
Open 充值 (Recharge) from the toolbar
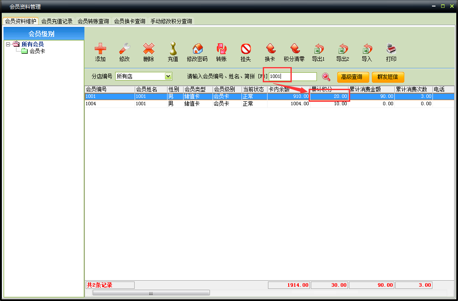173,49
